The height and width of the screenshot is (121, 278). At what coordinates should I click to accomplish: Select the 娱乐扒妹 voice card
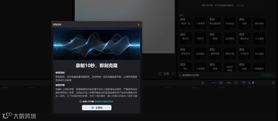pos(259,23)
